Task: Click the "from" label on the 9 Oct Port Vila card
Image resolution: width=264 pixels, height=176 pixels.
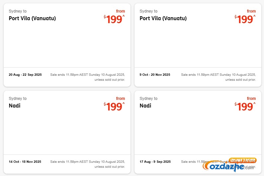Action: (x=251, y=11)
